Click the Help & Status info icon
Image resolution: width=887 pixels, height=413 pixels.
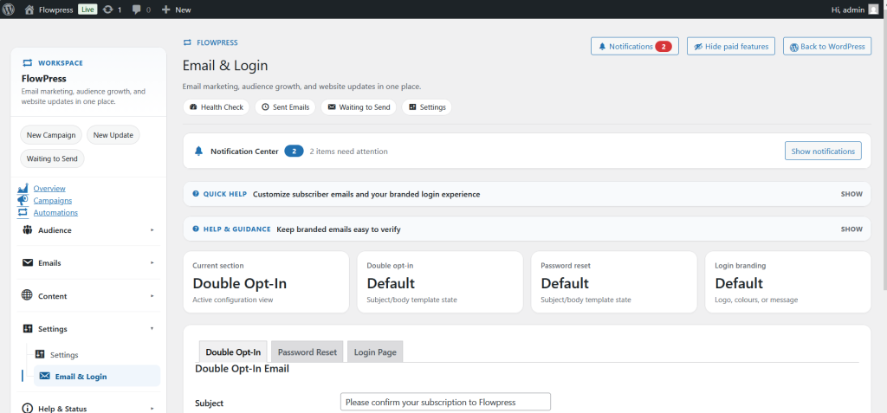(x=27, y=408)
